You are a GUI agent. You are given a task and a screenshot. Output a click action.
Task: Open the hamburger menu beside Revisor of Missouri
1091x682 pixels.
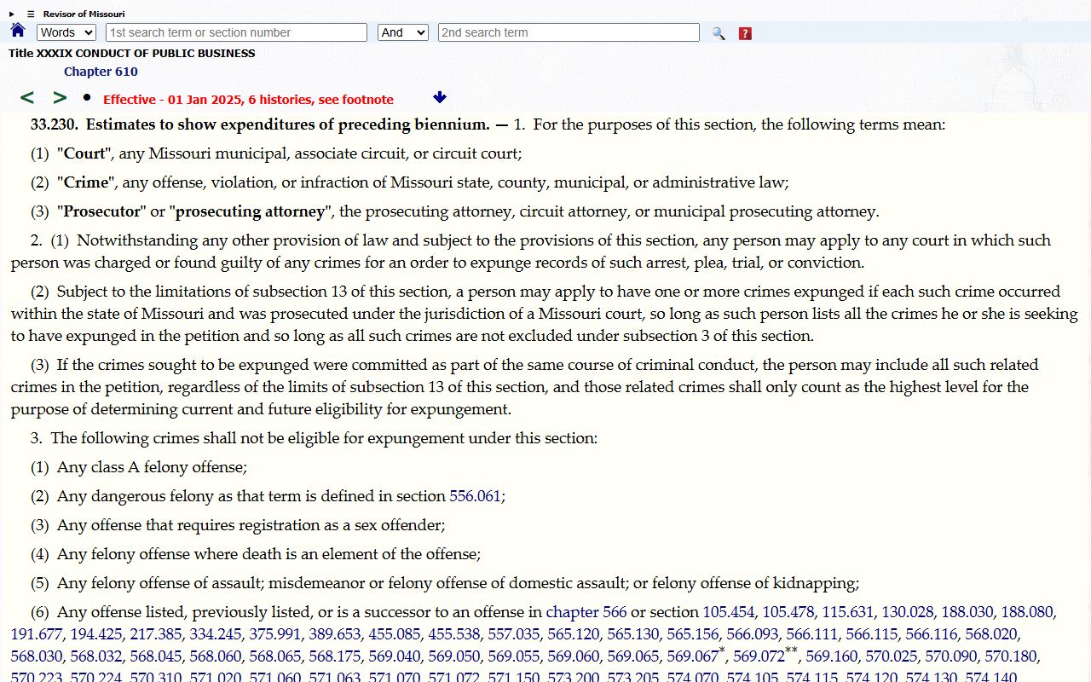pyautogui.click(x=31, y=14)
